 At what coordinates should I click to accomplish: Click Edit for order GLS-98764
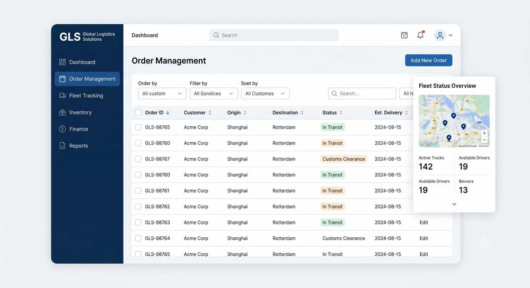pos(423,238)
